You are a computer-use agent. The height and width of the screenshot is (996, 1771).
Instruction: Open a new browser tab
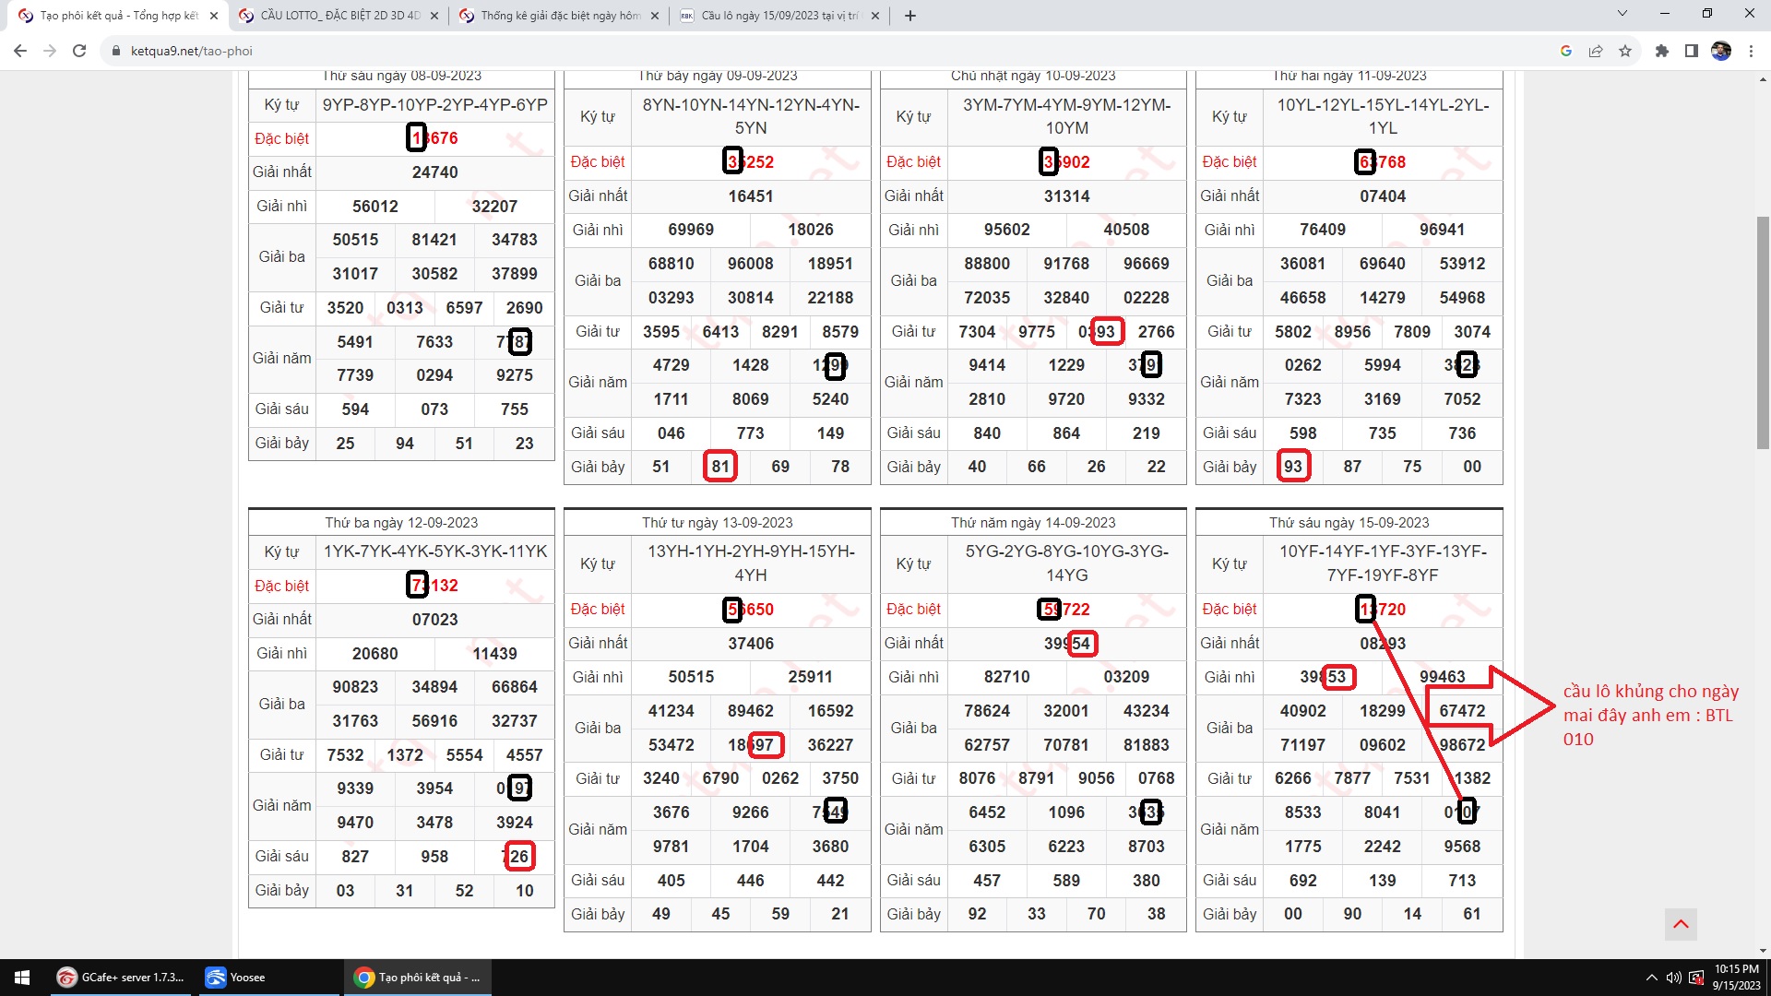click(910, 16)
